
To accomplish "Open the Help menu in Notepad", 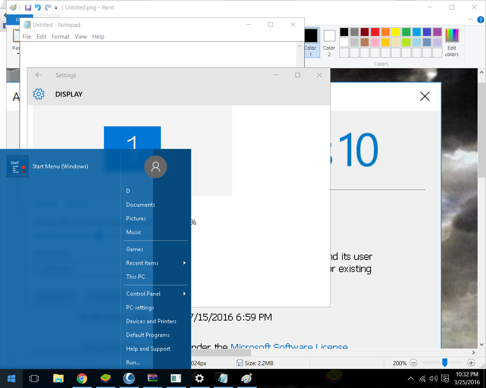I will [98, 37].
